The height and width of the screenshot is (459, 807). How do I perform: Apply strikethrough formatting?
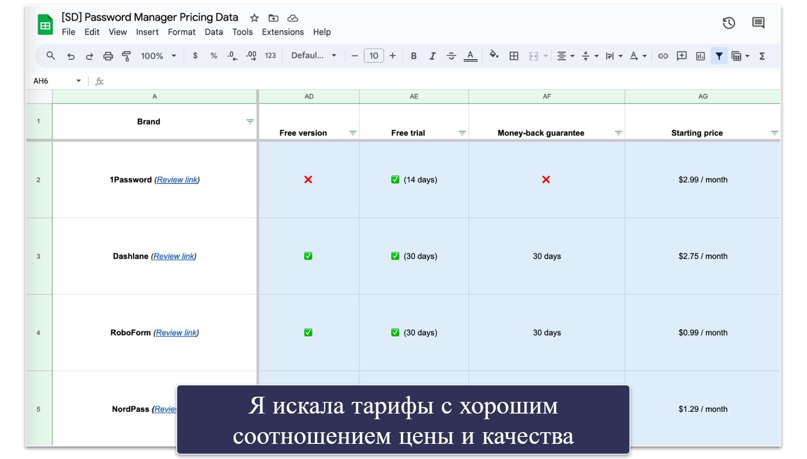(451, 56)
